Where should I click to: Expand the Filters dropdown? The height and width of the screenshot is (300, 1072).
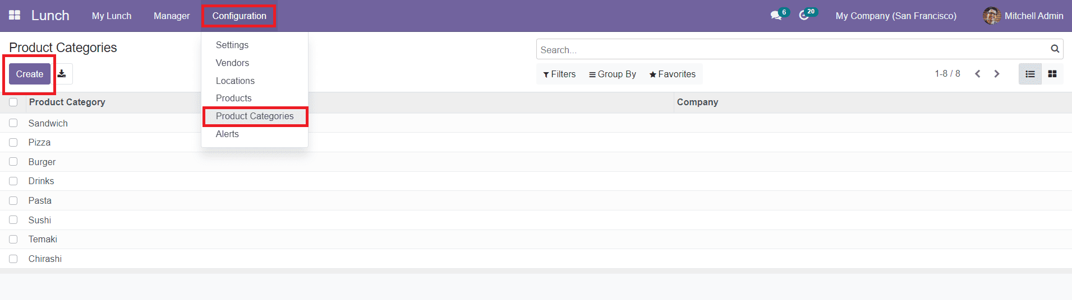(x=559, y=74)
